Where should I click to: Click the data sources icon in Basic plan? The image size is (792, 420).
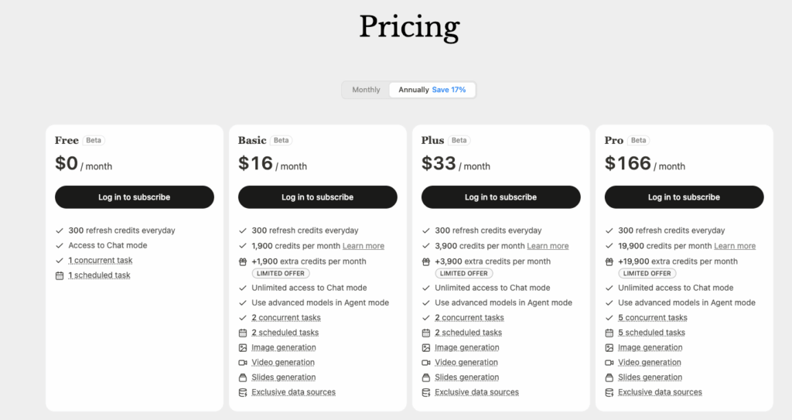point(242,392)
